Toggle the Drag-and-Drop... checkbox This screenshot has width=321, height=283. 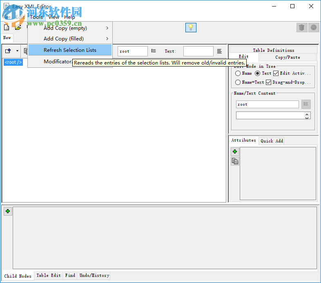268,82
